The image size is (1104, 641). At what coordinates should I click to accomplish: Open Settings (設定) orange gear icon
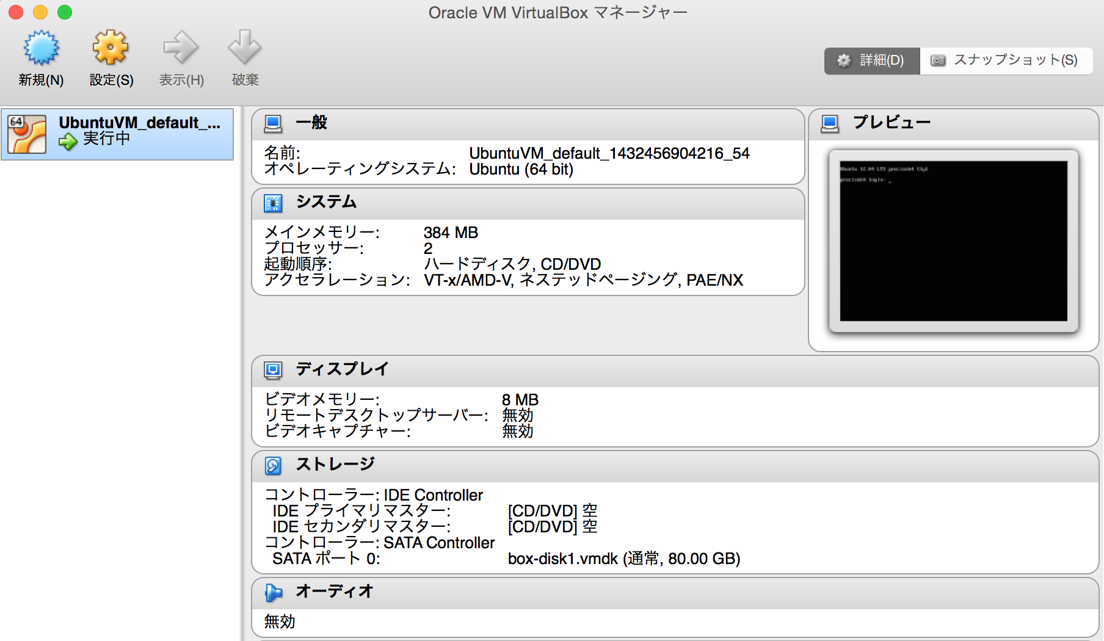111,48
